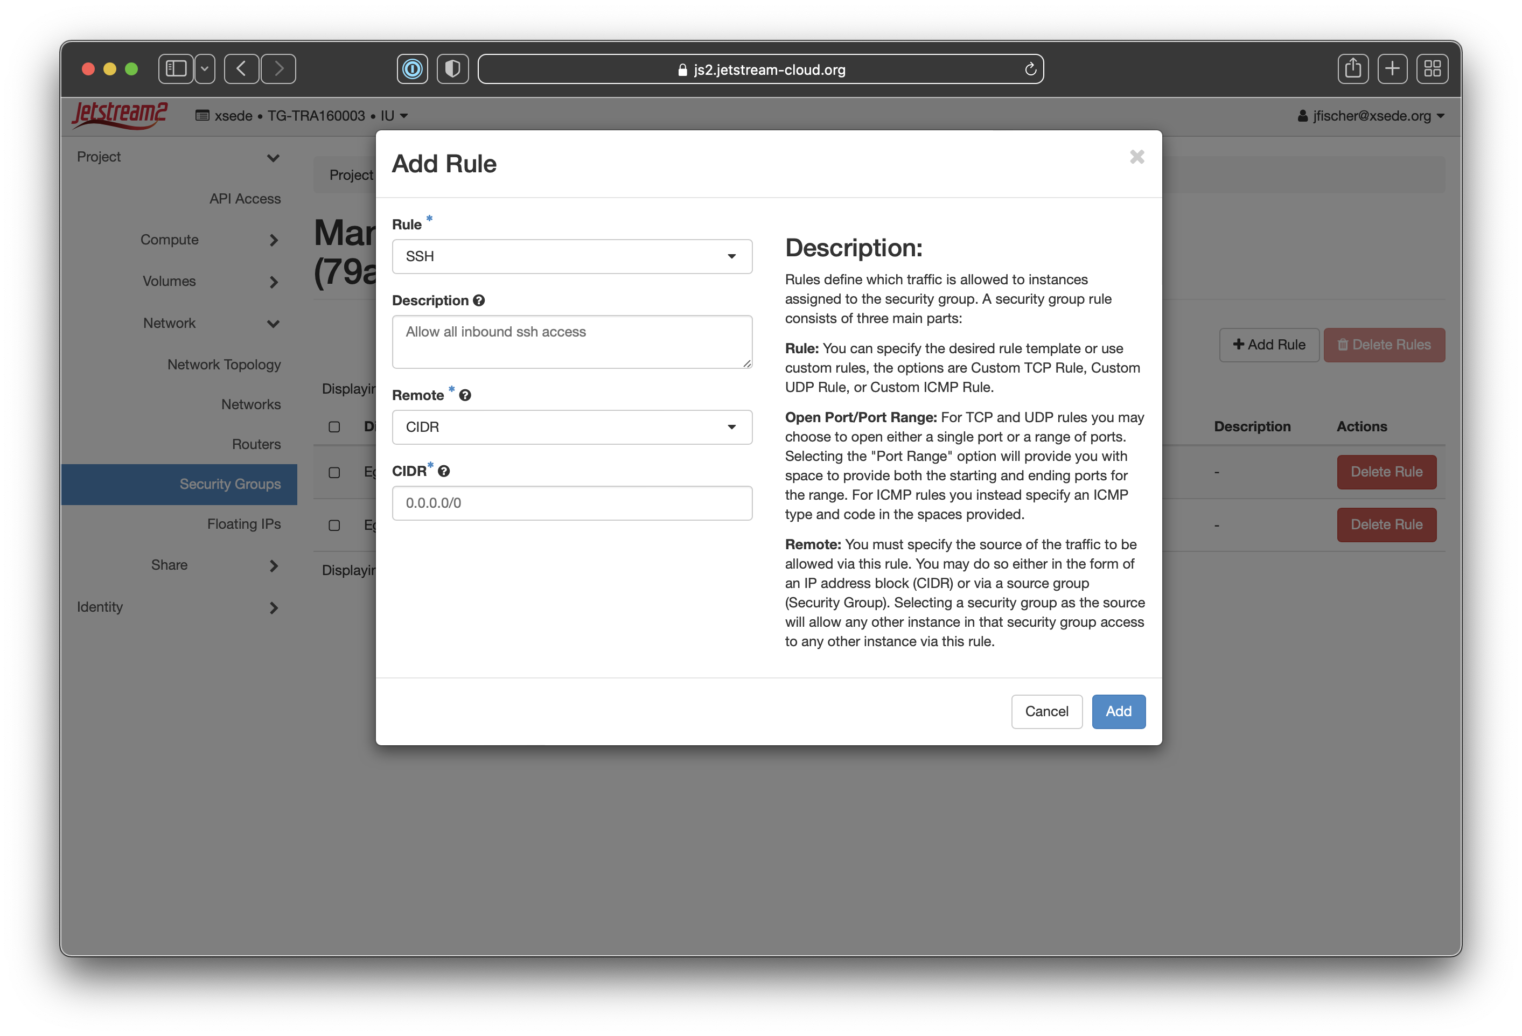This screenshot has width=1522, height=1036.
Task: Check the second rule row checkbox
Action: point(334,525)
